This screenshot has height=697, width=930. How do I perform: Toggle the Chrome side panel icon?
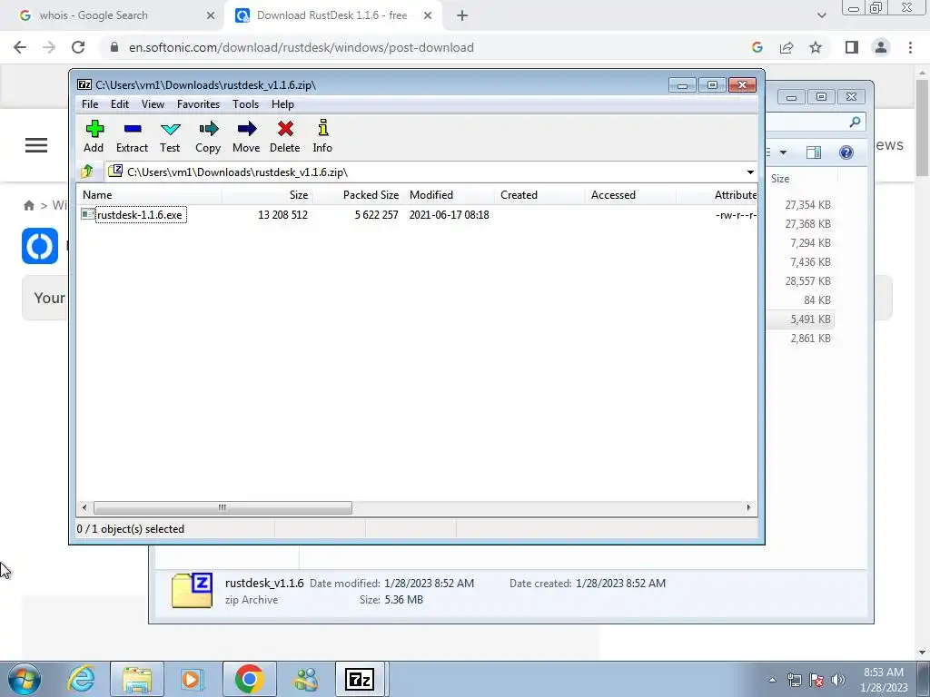click(852, 47)
